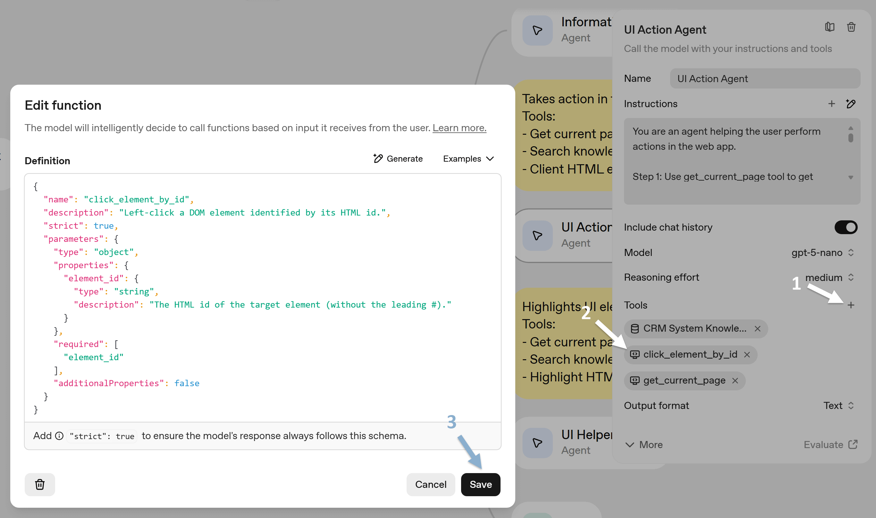The height and width of the screenshot is (518, 876).
Task: Change the Output format Text selector
Action: pyautogui.click(x=839, y=406)
